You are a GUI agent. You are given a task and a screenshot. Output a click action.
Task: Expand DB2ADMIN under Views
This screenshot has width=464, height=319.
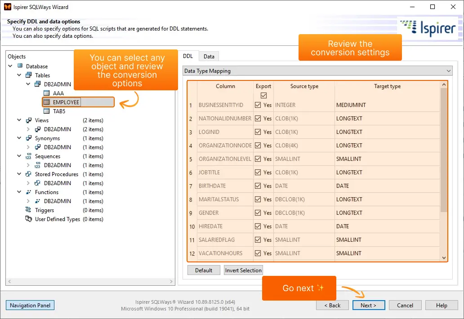tap(28, 129)
